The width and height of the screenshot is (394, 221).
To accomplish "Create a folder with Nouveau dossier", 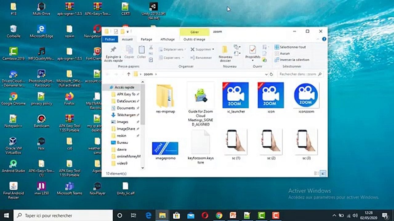I will (x=225, y=54).
